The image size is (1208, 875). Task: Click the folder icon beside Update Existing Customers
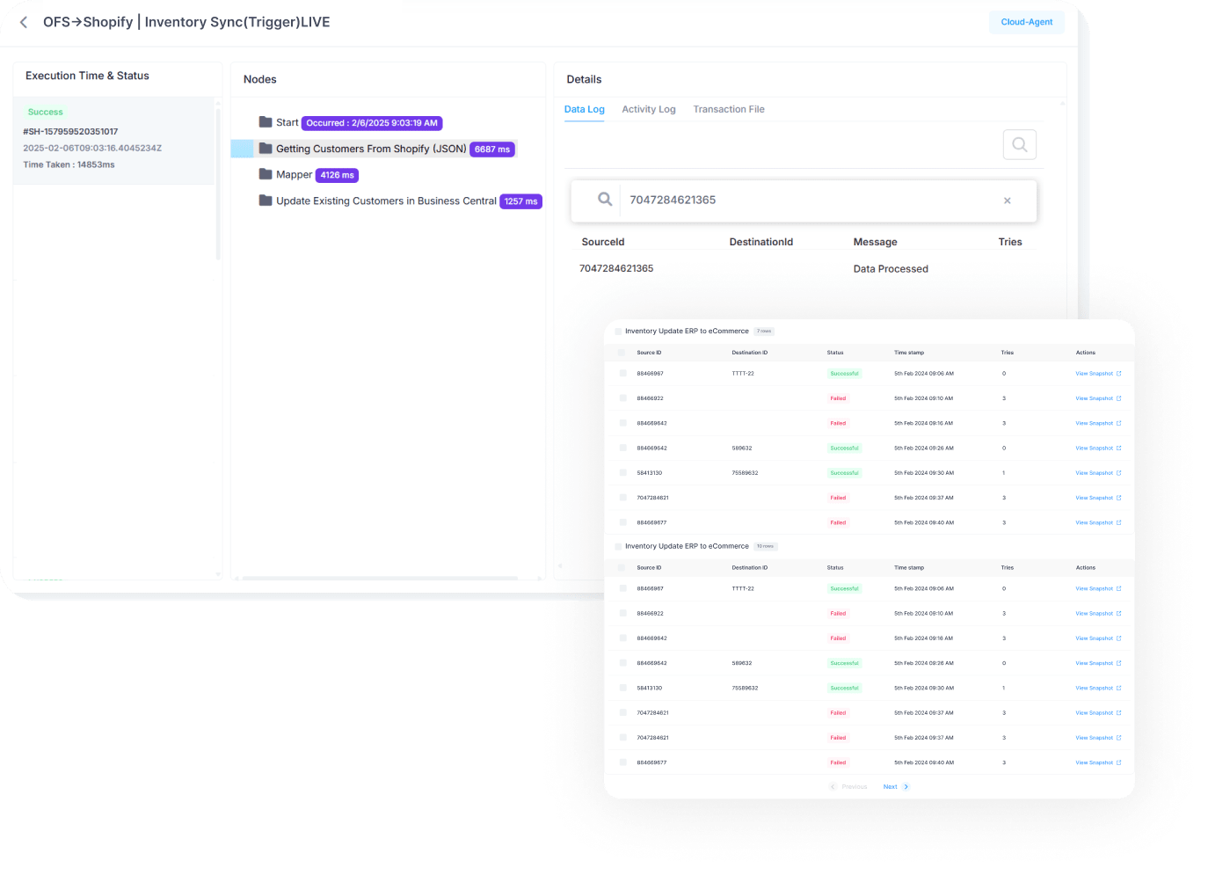[266, 201]
